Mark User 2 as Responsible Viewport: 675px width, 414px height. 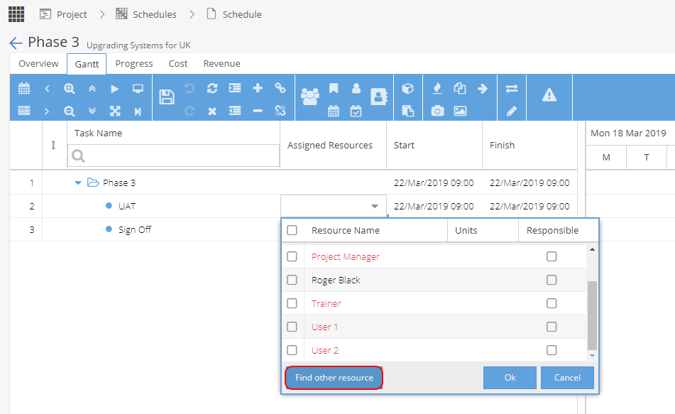(x=551, y=350)
